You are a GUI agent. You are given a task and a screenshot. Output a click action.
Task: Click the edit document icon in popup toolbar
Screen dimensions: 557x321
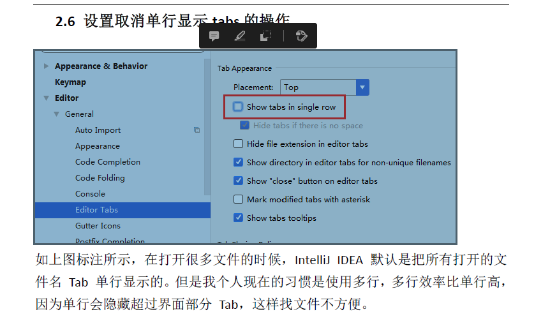301,36
